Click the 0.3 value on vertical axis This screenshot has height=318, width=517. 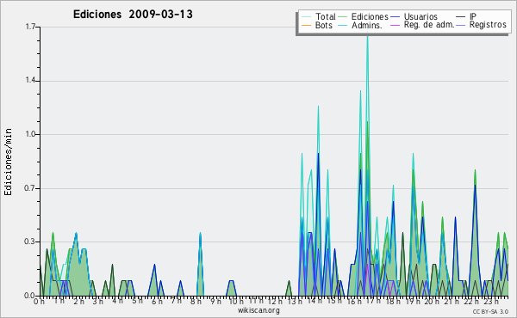(30, 242)
